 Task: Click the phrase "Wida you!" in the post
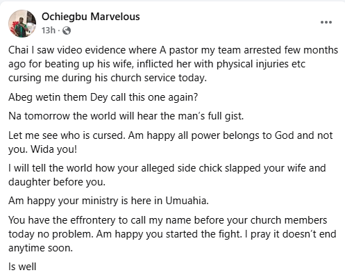[x=53, y=149]
